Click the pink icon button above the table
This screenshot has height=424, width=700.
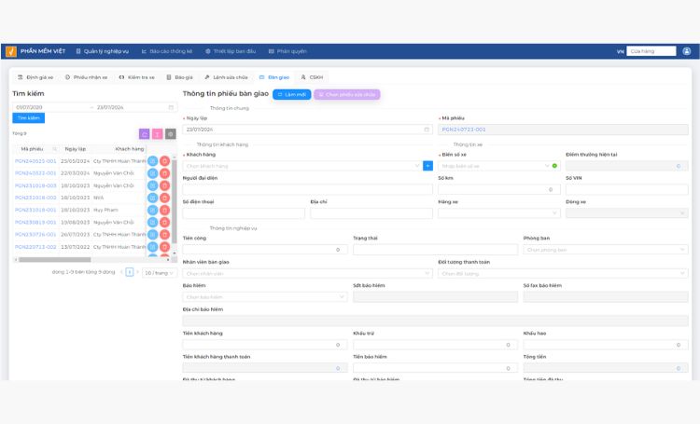157,134
